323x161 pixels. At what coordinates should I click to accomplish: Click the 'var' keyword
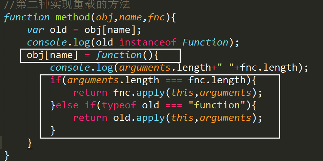36,30
